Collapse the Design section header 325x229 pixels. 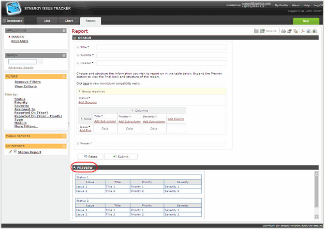(x=195, y=38)
